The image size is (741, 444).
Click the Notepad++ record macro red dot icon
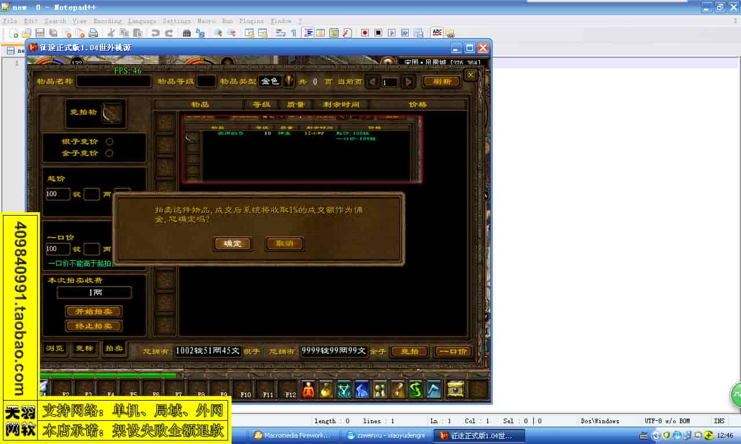[365, 33]
